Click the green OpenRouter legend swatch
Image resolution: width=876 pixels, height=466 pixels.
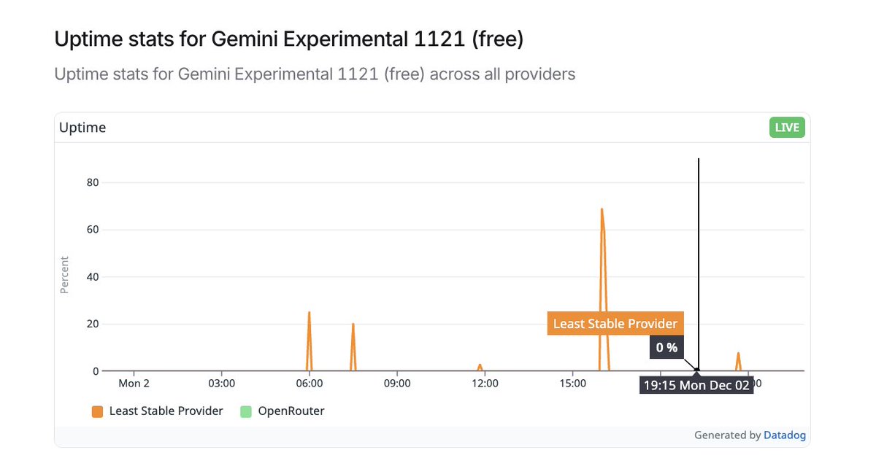click(x=246, y=411)
